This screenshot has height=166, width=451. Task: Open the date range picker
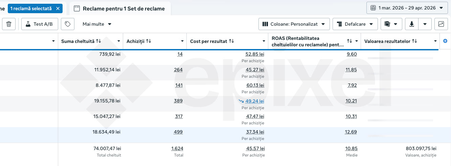tap(407, 8)
